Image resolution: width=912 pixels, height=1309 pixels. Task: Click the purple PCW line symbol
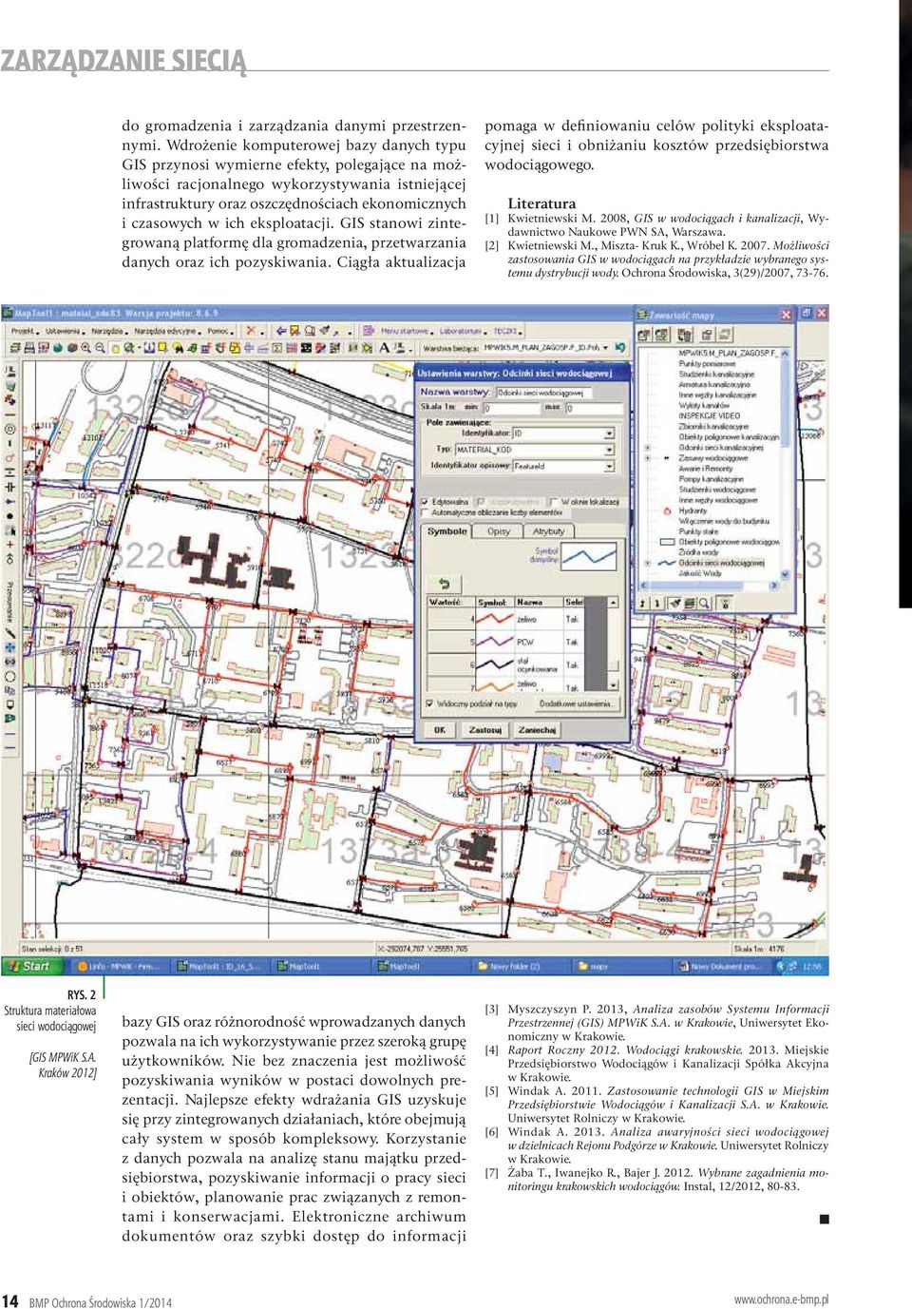(x=493, y=642)
